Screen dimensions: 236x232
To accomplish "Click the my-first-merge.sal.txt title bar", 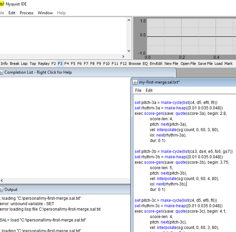I will pyautogui.click(x=184, y=82).
